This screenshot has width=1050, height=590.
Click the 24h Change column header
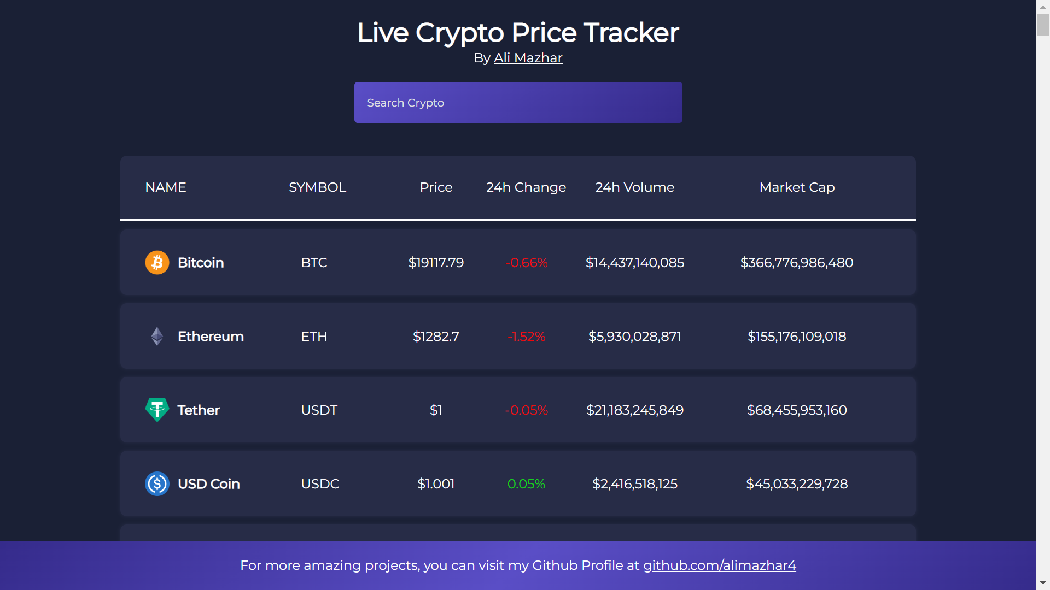(526, 187)
